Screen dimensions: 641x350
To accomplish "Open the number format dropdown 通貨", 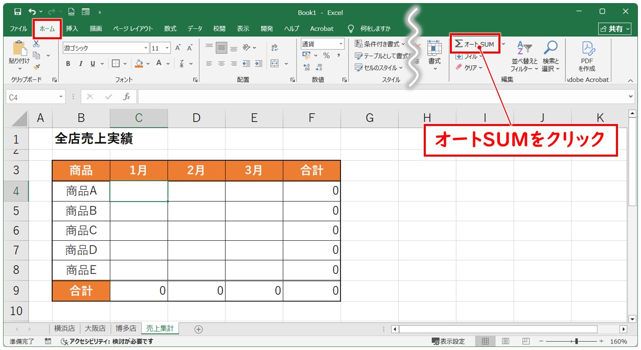I will (x=340, y=44).
